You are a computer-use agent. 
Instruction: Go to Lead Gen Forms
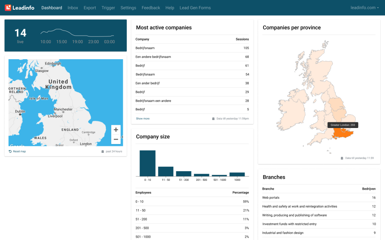pos(195,8)
